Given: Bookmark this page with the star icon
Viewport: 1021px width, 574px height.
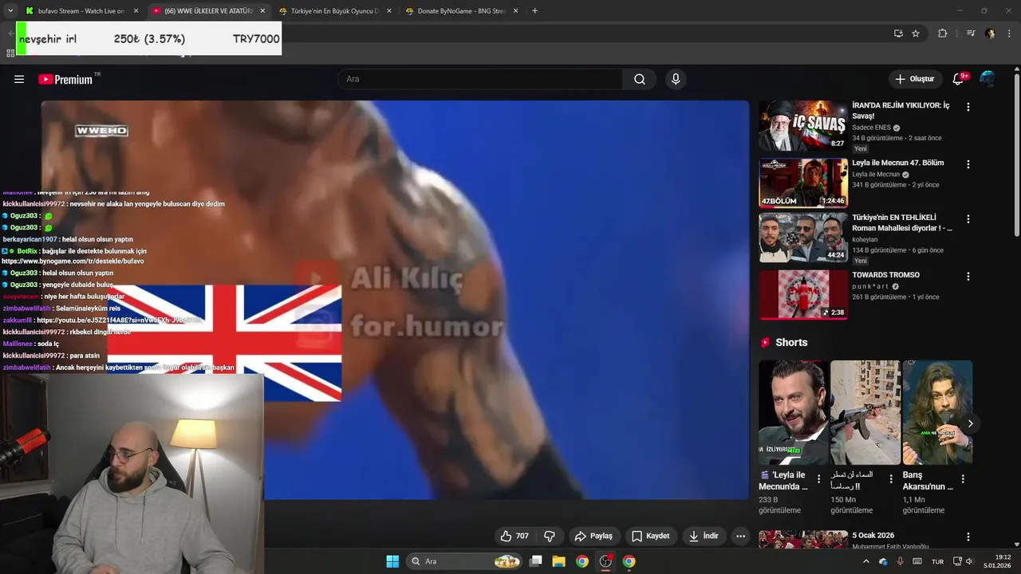Looking at the screenshot, I should [x=916, y=33].
